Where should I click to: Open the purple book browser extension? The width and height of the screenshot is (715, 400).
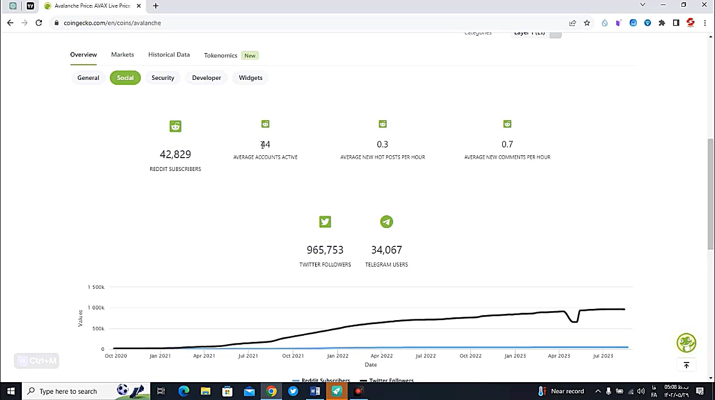[x=618, y=23]
